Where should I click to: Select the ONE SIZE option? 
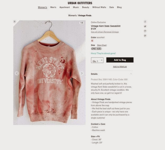[96, 49]
